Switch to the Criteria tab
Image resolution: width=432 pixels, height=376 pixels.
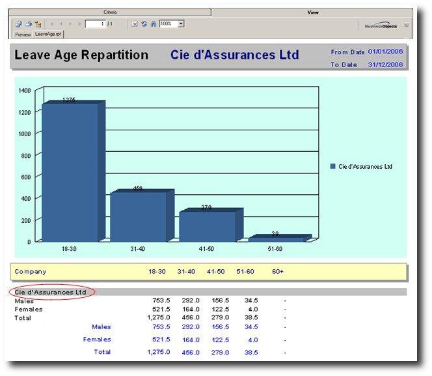point(110,12)
